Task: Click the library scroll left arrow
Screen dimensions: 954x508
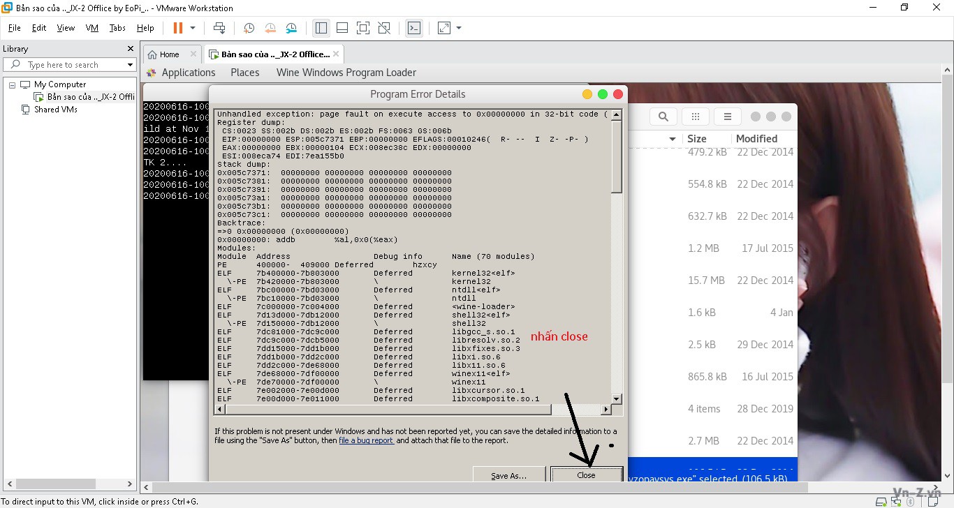Action: tap(10, 484)
